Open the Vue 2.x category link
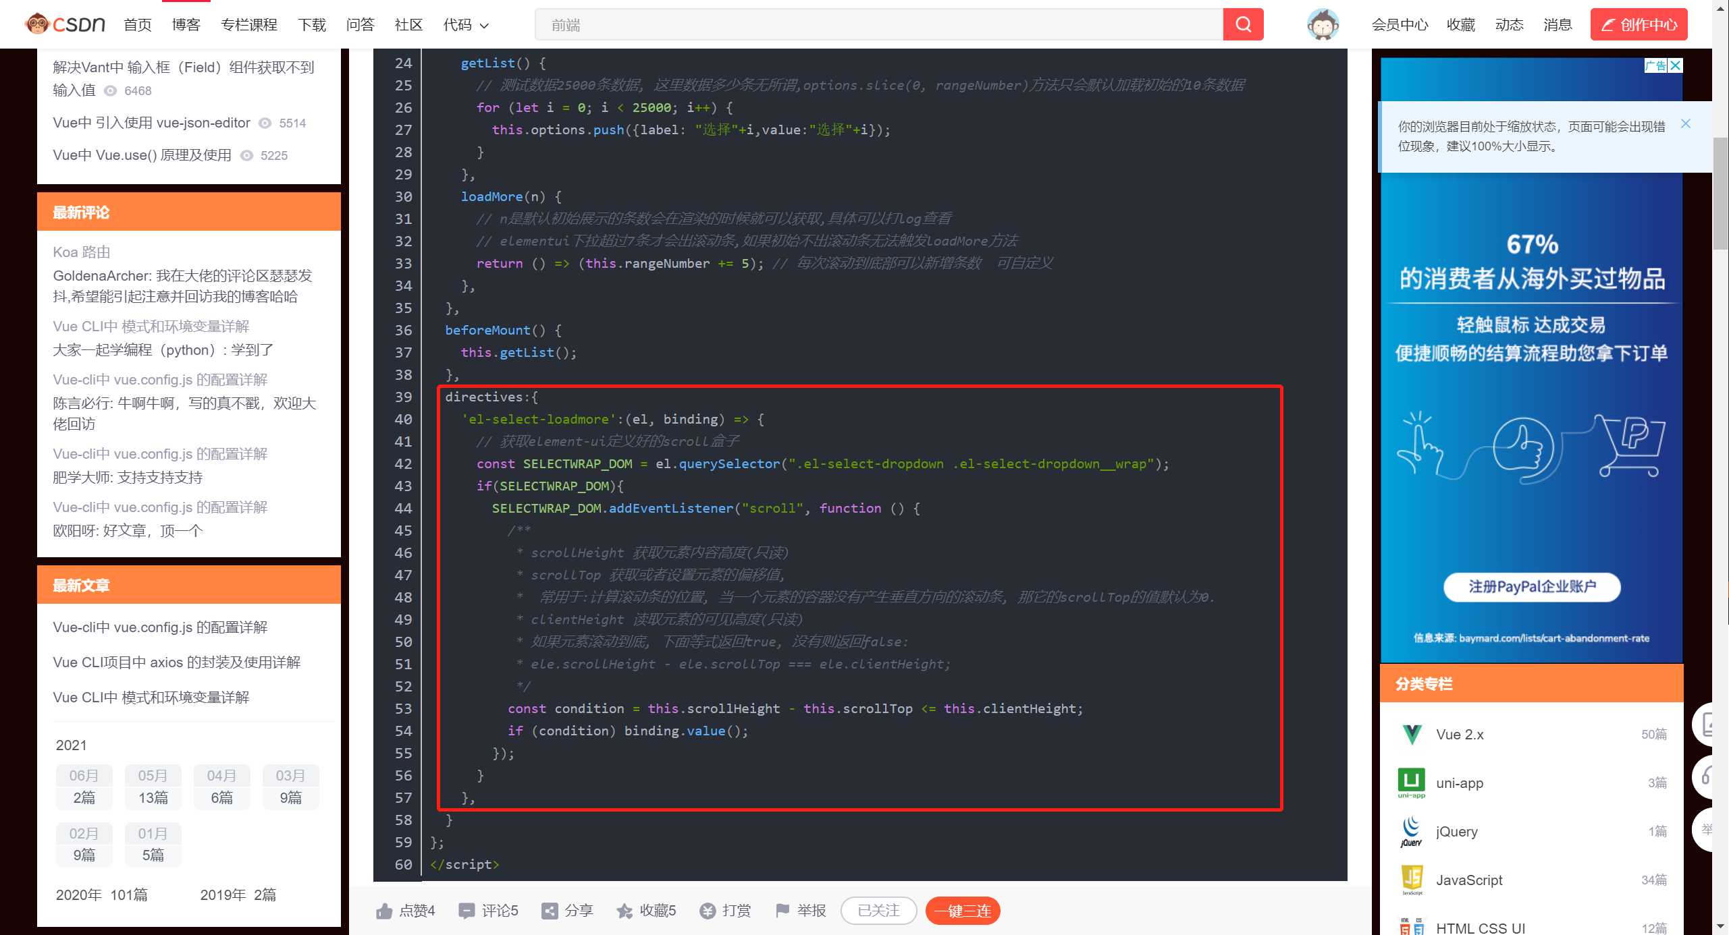This screenshot has height=935, width=1729. click(1460, 734)
